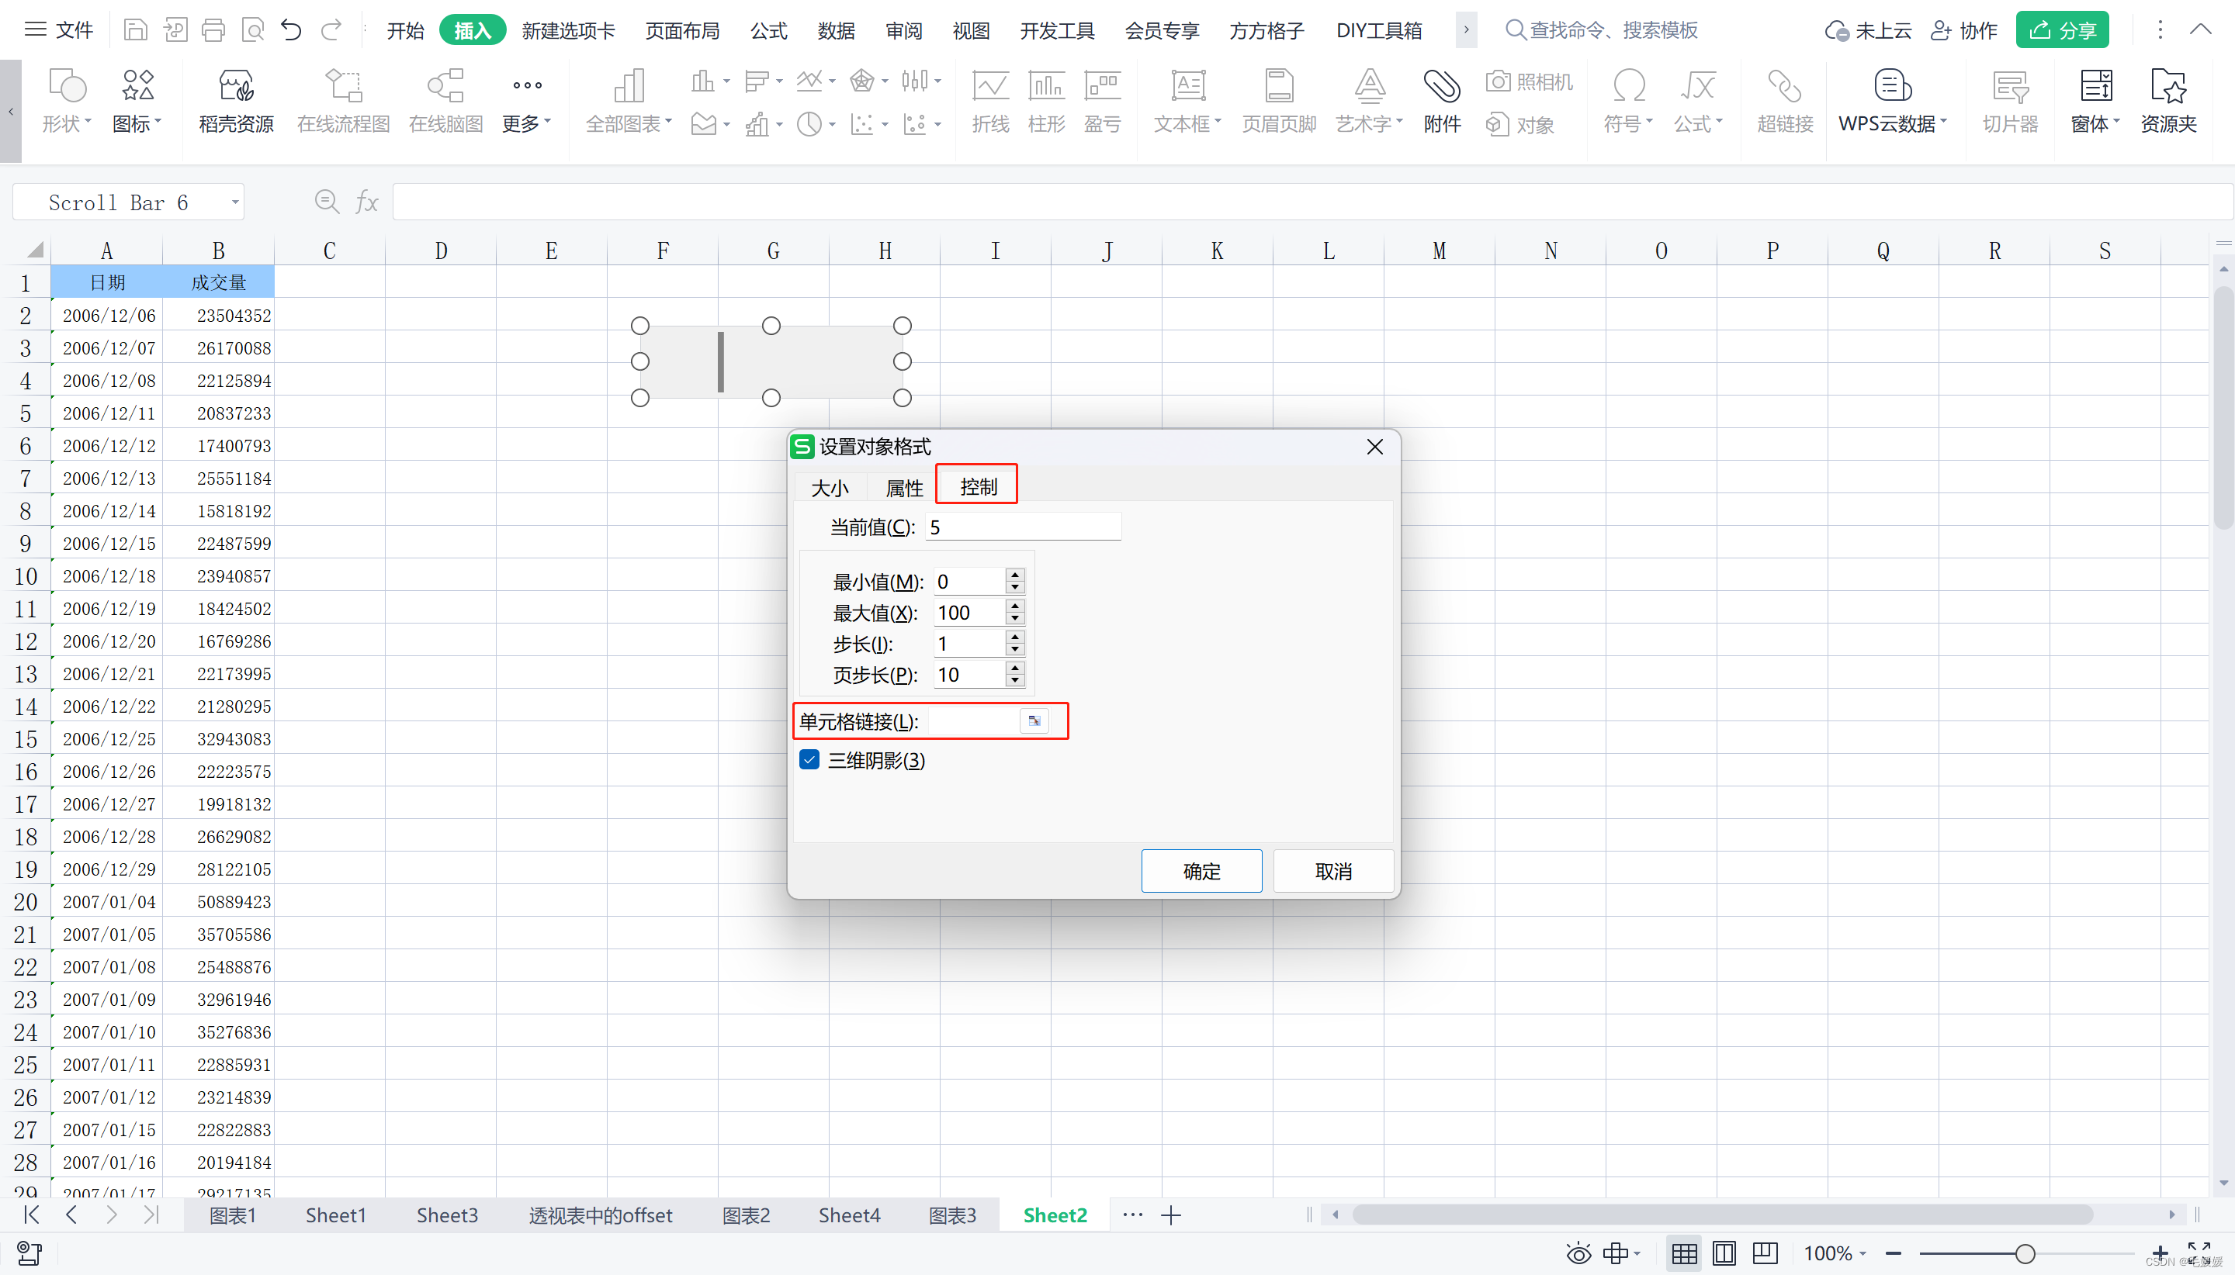2235x1275 pixels.
Task: Switch to sheet tab 透视表中的offset
Action: (600, 1215)
